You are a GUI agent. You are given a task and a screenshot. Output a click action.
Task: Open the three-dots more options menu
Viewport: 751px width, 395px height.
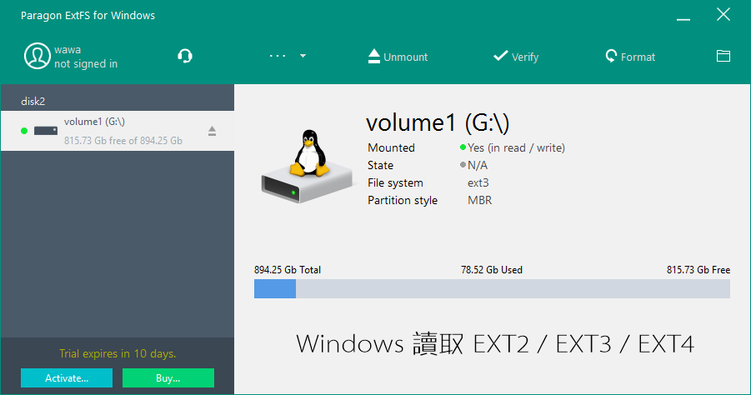[x=278, y=56]
